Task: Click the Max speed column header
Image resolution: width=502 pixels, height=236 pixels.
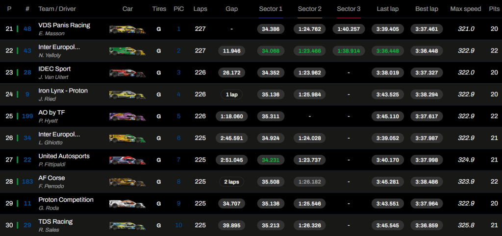Action: coord(466,9)
